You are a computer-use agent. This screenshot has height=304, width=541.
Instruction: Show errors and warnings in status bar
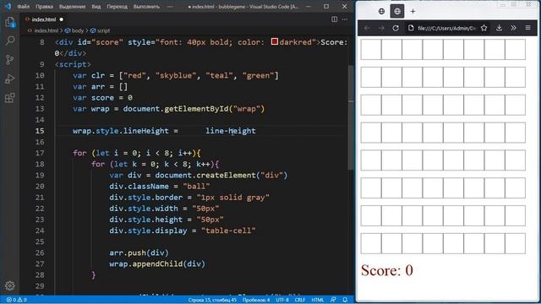17,300
